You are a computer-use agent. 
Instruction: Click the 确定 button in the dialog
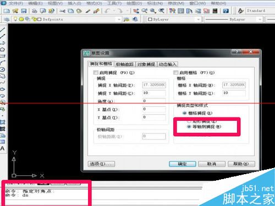pyautogui.click(x=183, y=164)
